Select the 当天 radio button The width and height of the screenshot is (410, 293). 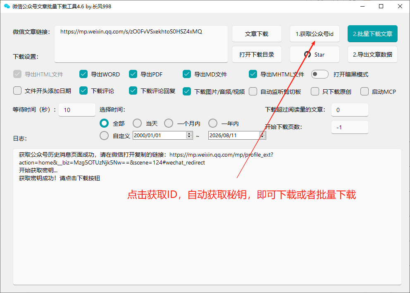(137, 123)
